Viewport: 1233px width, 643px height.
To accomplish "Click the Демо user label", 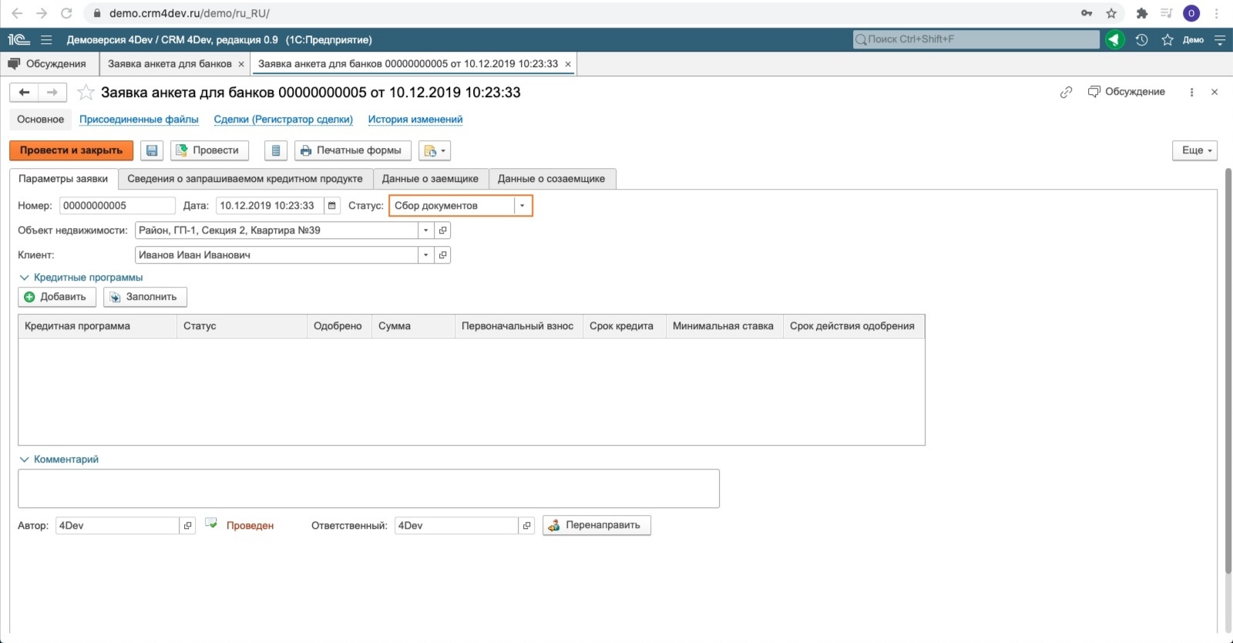I will coord(1193,40).
